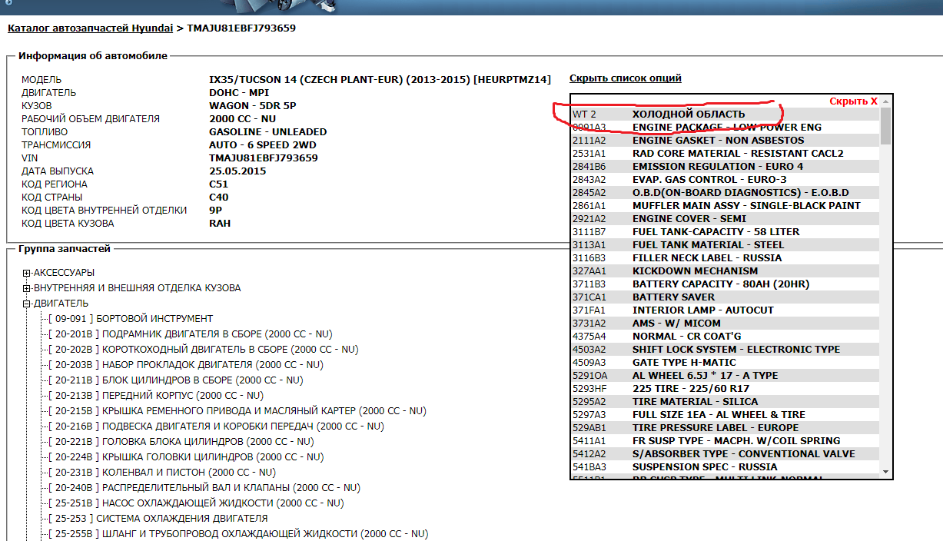Expand ВНУТРЕННЯЯ И ВНЕШНЯЯ ОТДЕЛКА КУЗОВА group

click(27, 288)
